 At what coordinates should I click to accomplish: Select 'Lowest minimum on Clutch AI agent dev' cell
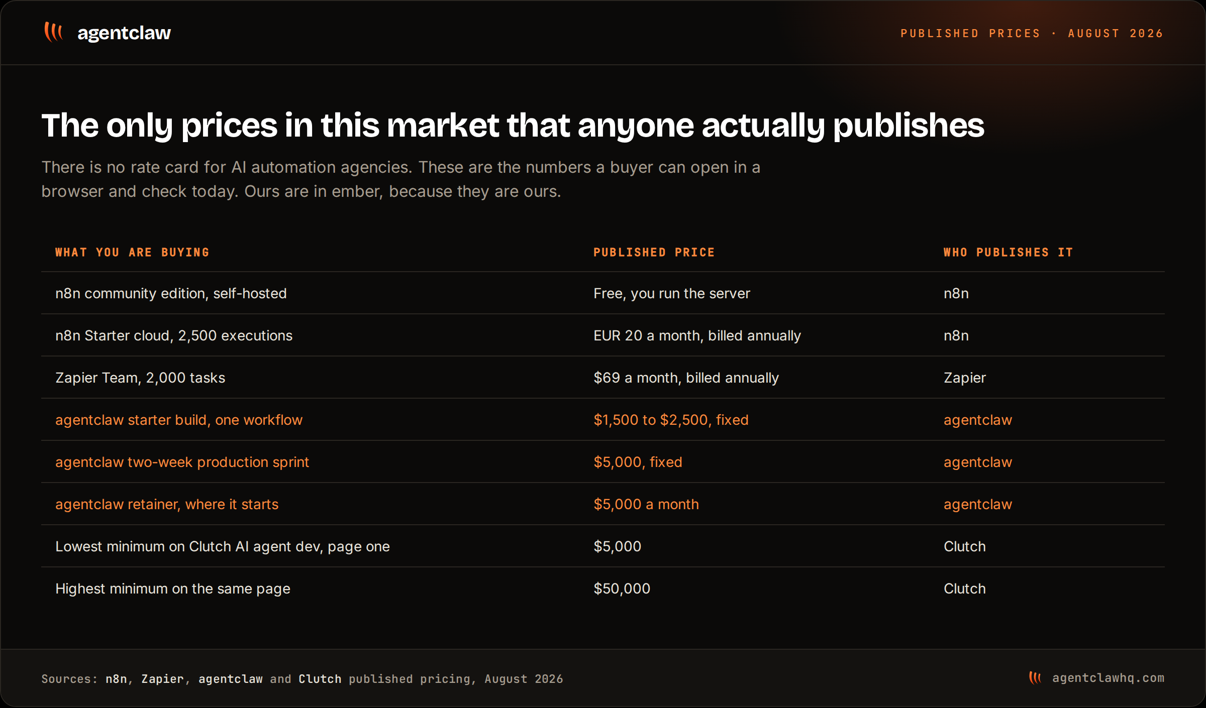(x=223, y=546)
